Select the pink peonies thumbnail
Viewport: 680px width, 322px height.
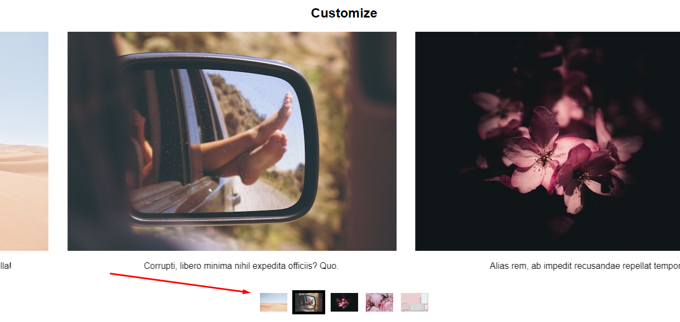click(x=379, y=302)
